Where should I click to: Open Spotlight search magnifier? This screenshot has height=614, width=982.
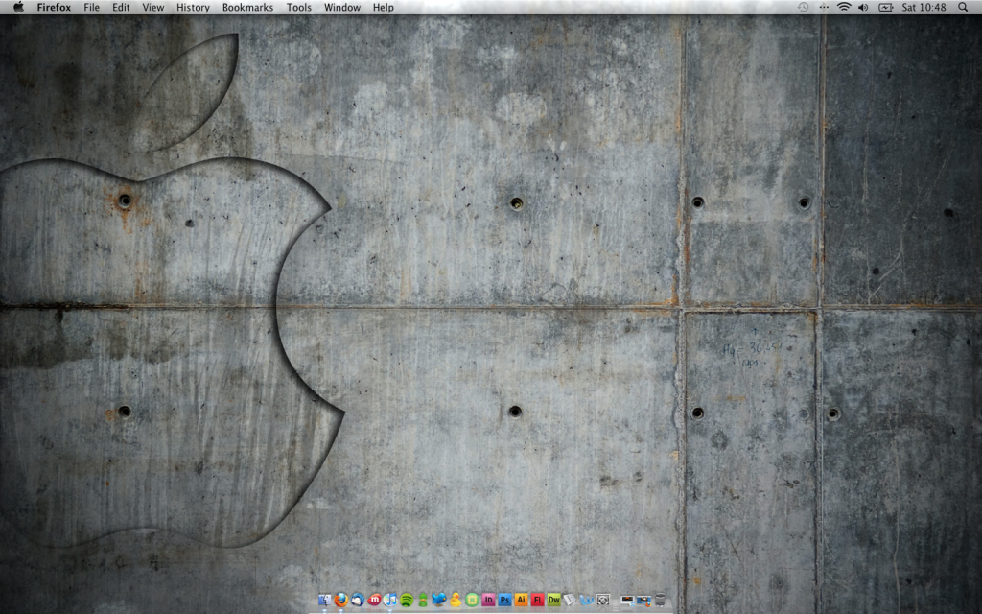(963, 8)
